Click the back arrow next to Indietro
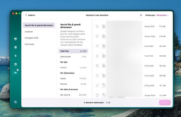181x117 pixels. click(x=26, y=15)
